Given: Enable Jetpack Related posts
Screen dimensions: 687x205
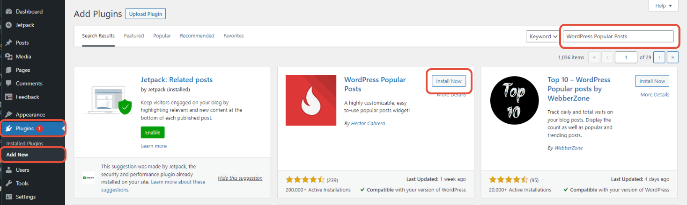Looking at the screenshot, I should coord(153,133).
